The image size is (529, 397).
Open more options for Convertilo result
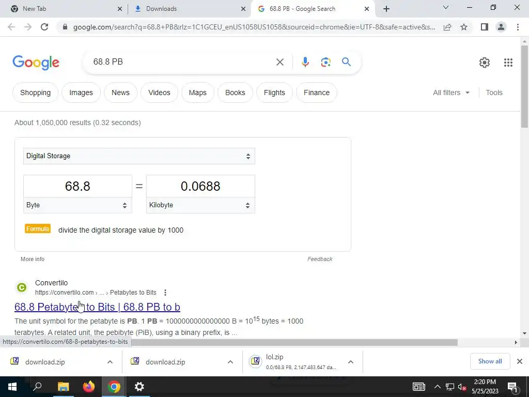pyautogui.click(x=165, y=293)
